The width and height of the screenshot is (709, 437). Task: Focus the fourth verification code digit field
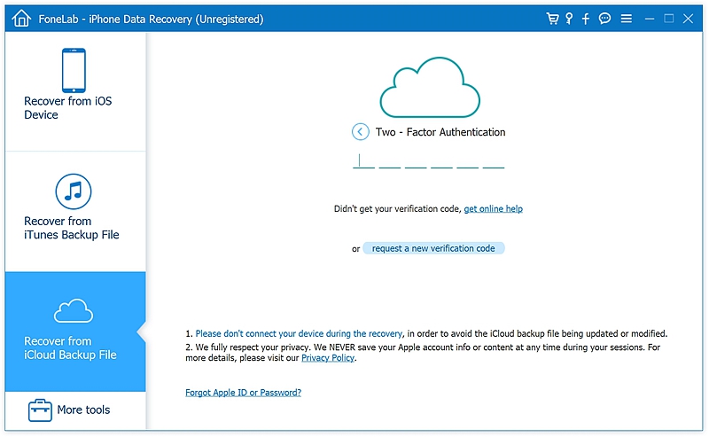(x=441, y=161)
